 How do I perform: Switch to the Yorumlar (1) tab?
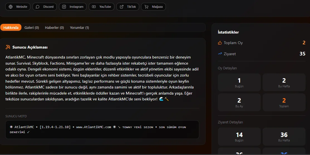click(79, 27)
